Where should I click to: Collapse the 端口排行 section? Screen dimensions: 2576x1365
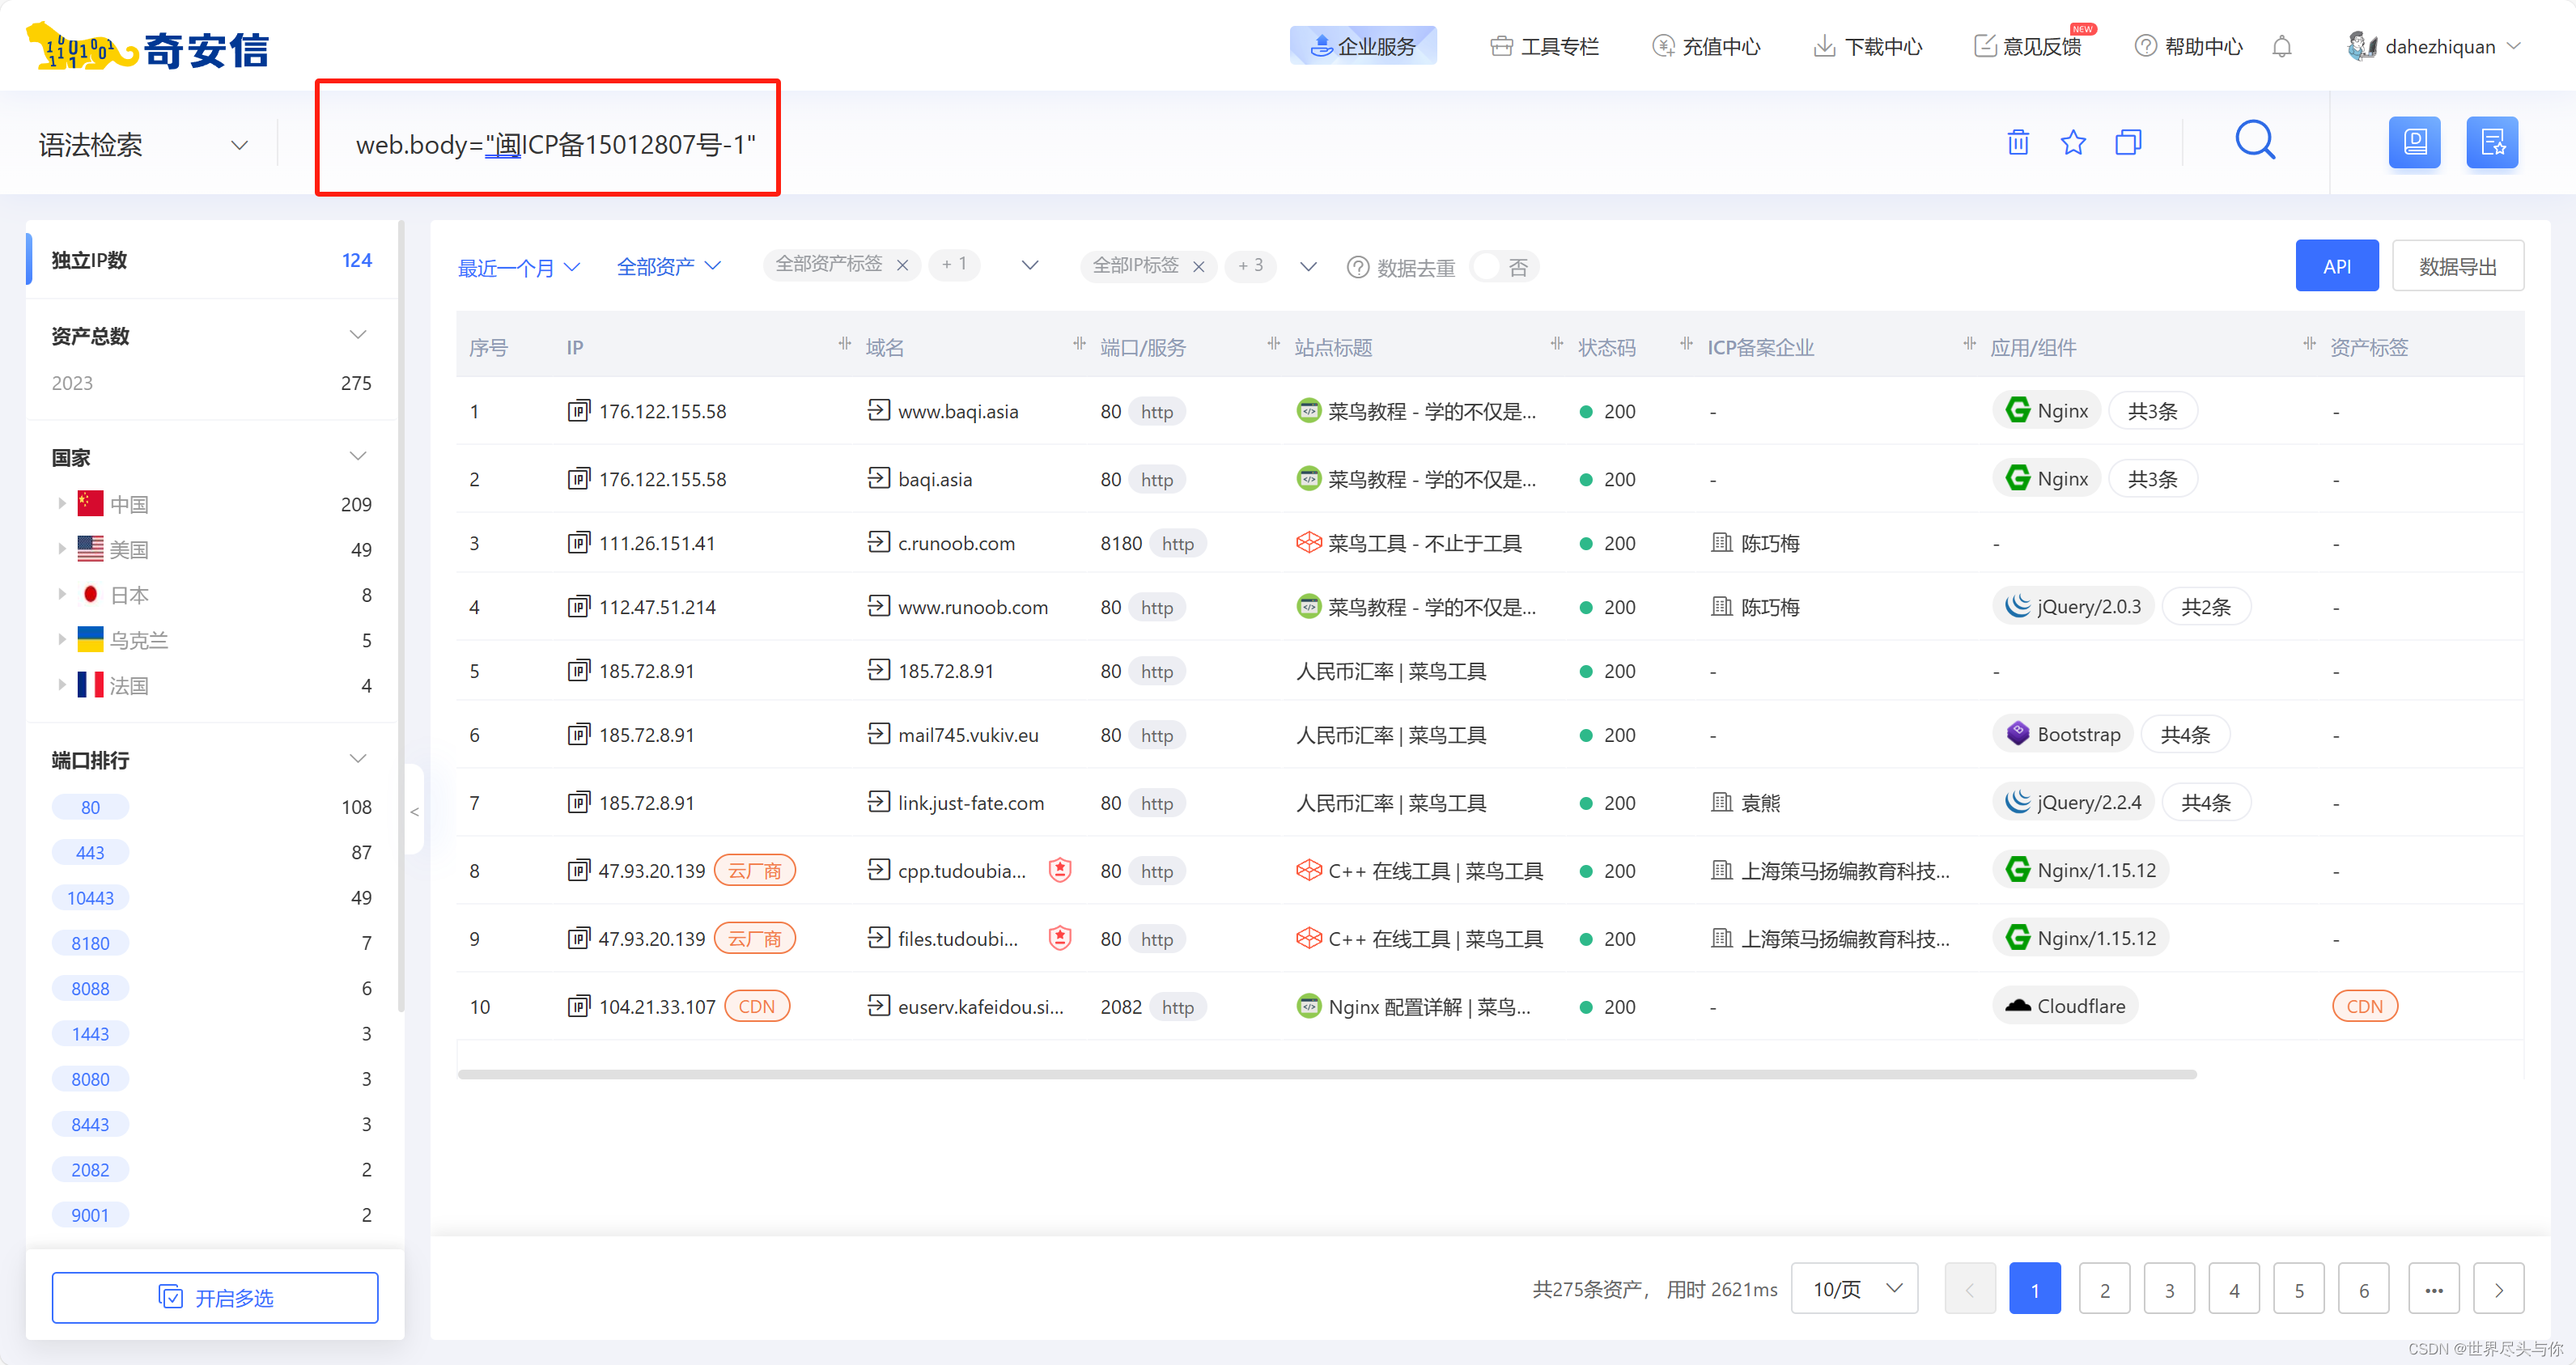pyautogui.click(x=357, y=759)
